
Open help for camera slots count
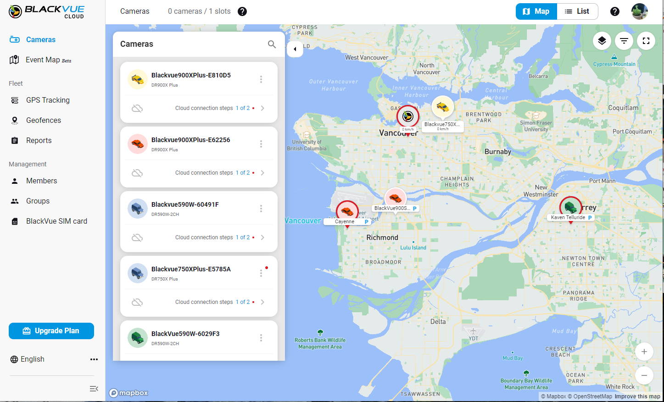tap(242, 11)
